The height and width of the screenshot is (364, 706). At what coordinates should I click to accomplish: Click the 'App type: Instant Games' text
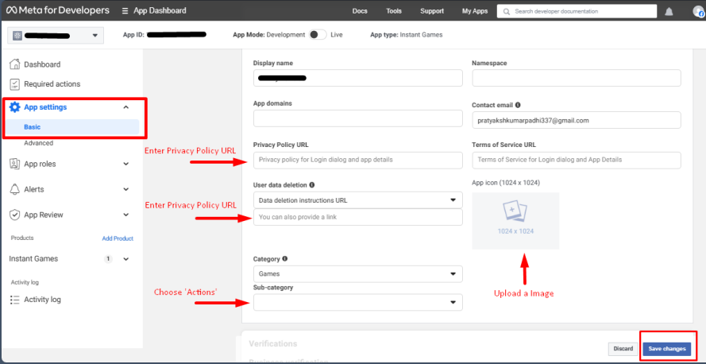406,35
